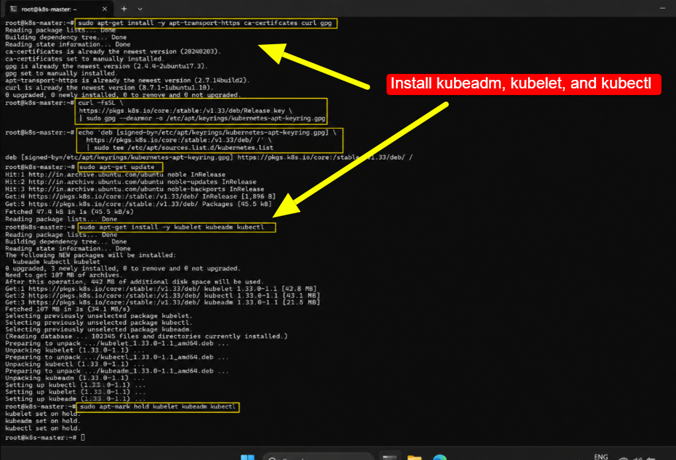This screenshot has height=460, width=676.
Task: Open the Windows Start menu
Action: [247, 457]
